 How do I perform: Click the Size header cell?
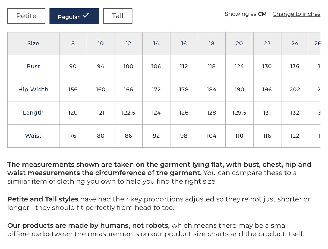[x=33, y=44]
